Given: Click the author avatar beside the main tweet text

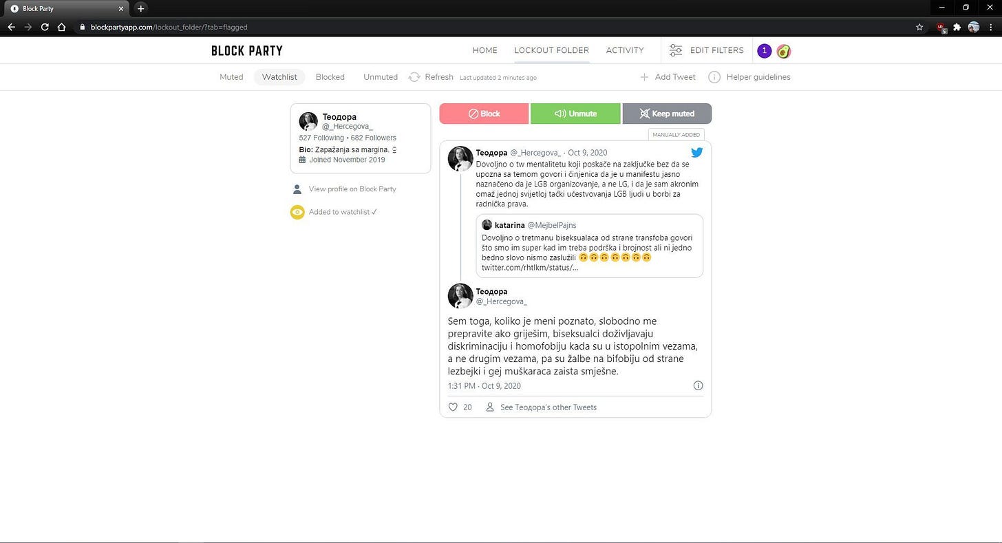Looking at the screenshot, I should tap(460, 296).
